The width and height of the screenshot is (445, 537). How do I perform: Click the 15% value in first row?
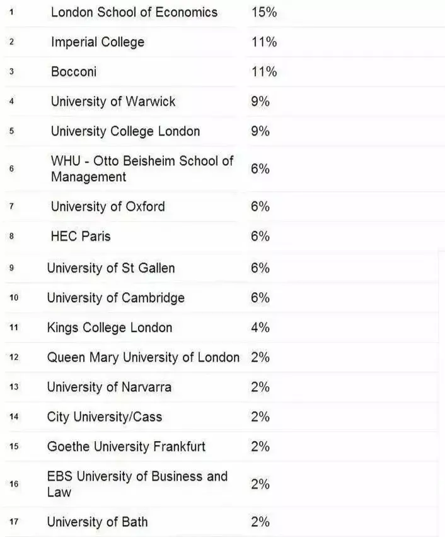click(263, 13)
